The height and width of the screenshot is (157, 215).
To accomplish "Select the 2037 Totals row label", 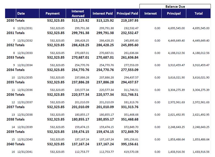I will coord(15,107).
